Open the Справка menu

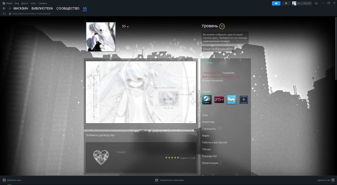pos(42,3)
